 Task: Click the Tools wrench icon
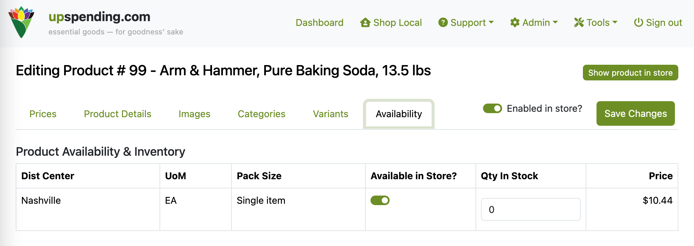[x=579, y=22]
